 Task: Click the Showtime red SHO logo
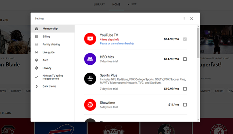[x=90, y=105]
